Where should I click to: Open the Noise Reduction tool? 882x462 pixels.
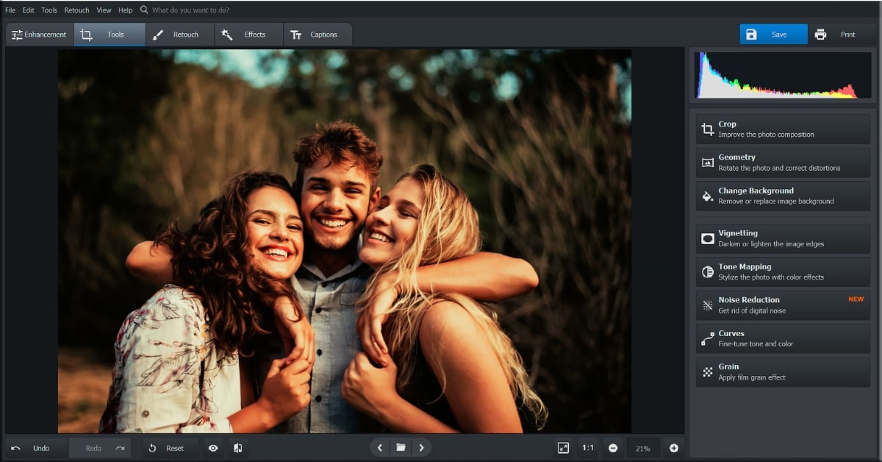(783, 305)
